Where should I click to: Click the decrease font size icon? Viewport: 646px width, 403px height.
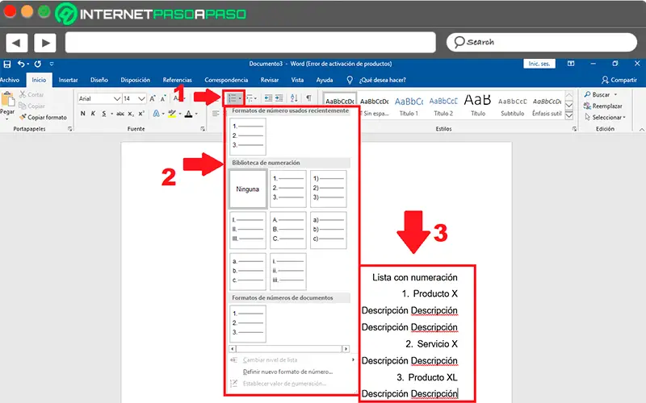pos(163,98)
